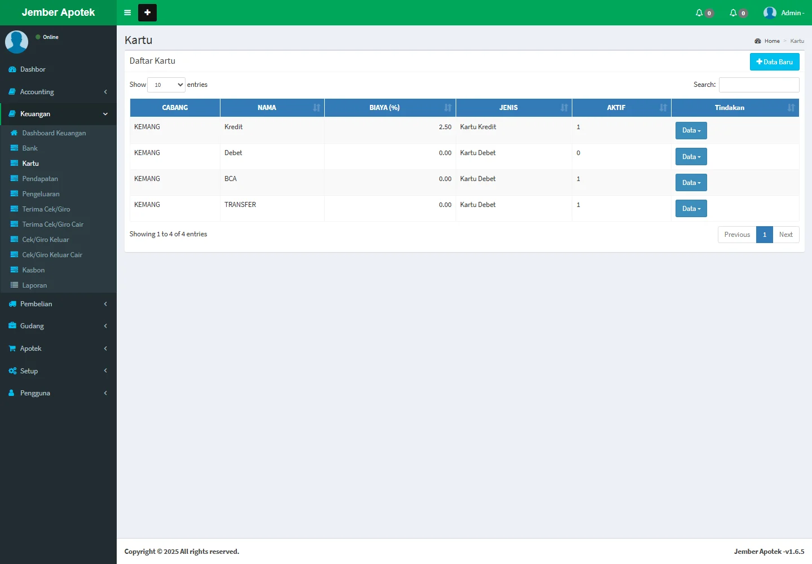
Task: Expand the Gudang sidebar section
Action: point(58,326)
